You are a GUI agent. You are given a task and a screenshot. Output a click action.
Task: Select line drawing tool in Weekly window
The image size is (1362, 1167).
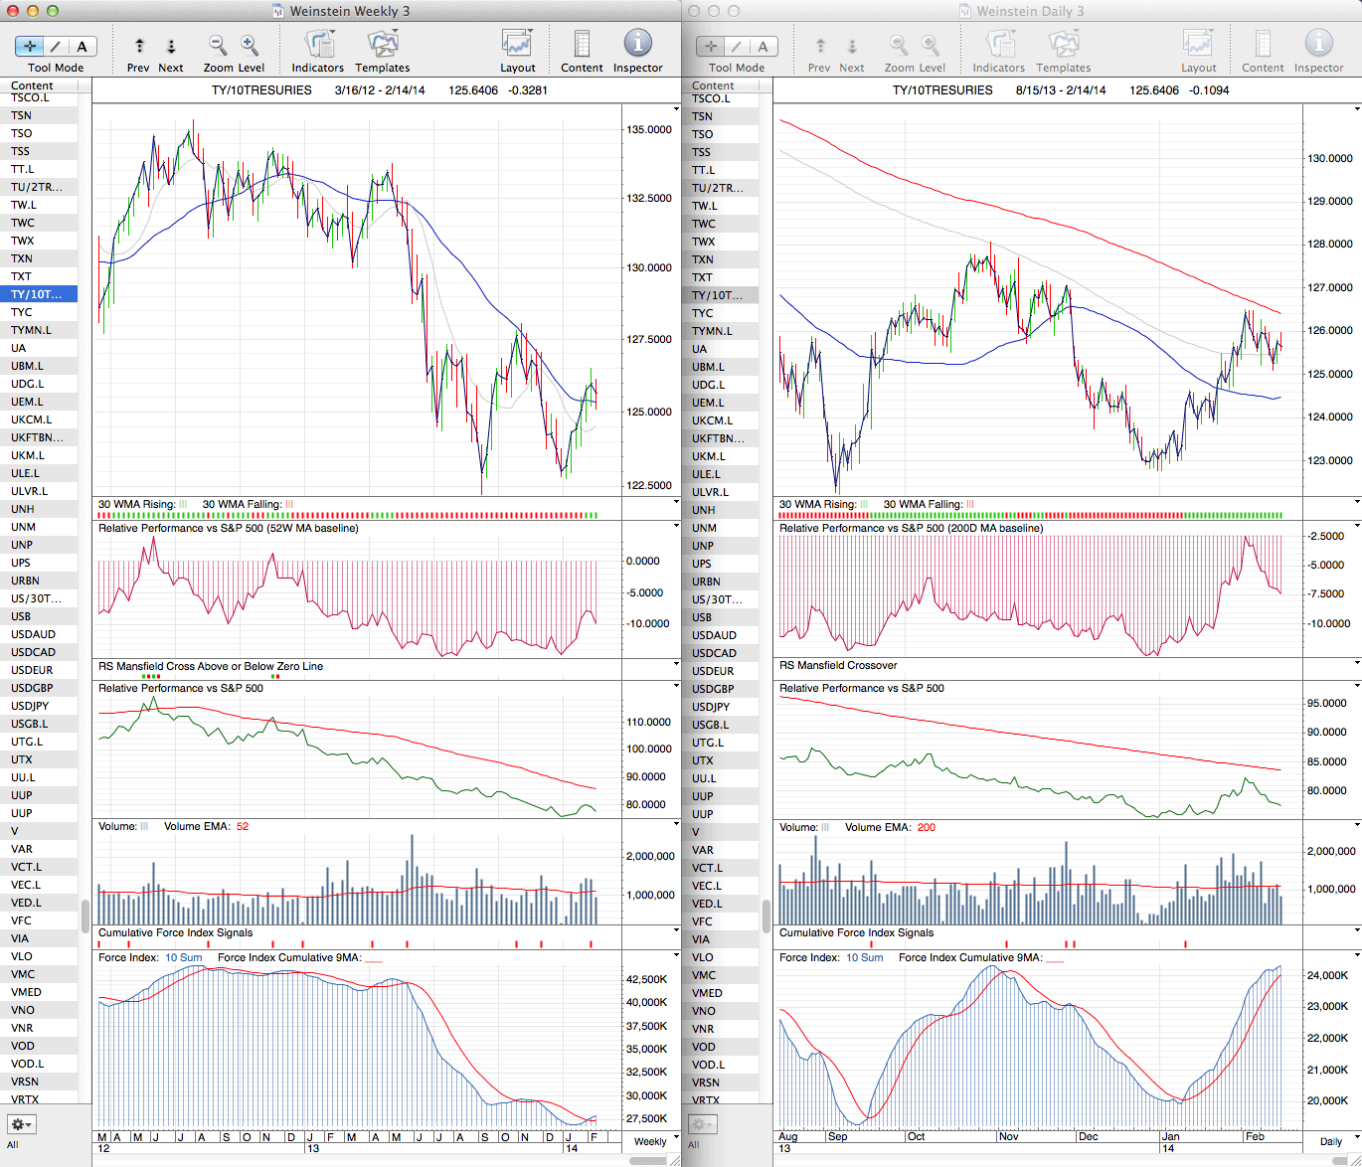pyautogui.click(x=56, y=46)
